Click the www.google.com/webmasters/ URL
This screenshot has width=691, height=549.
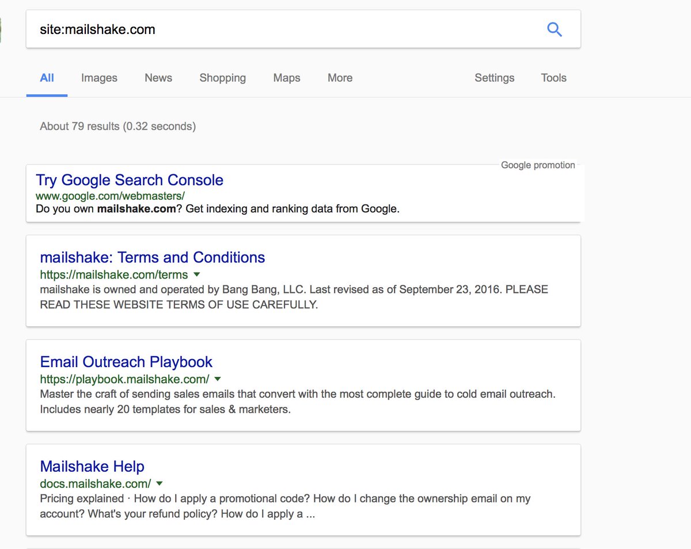click(x=110, y=196)
